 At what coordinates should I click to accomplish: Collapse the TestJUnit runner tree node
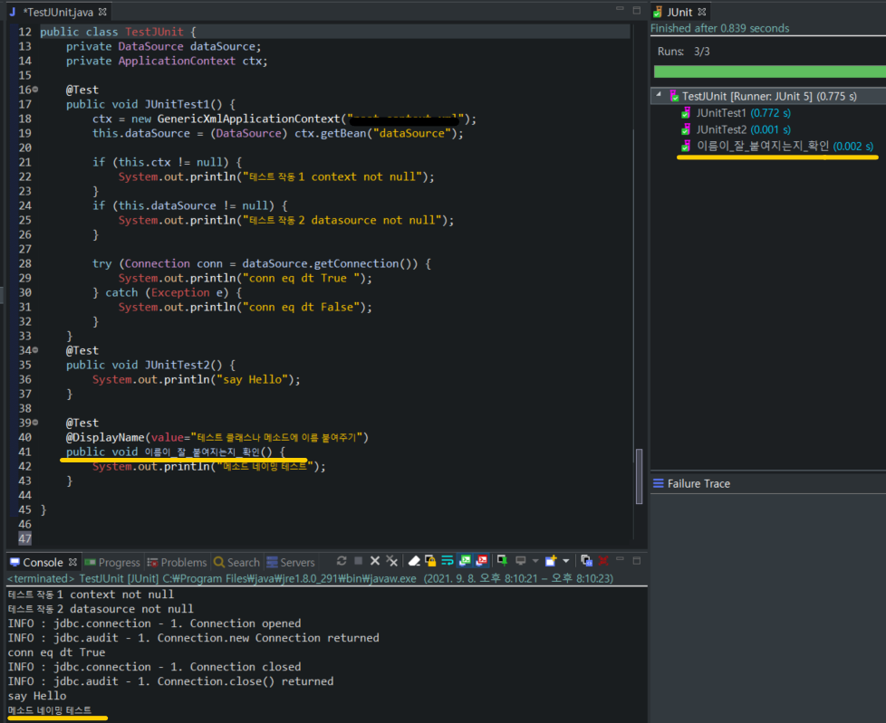pyautogui.click(x=659, y=96)
